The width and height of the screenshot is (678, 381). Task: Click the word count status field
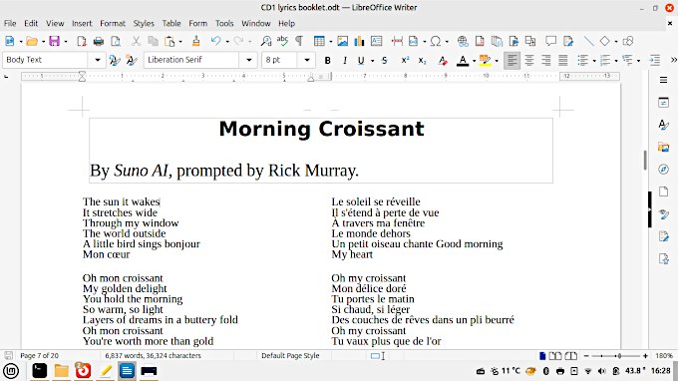154,355
